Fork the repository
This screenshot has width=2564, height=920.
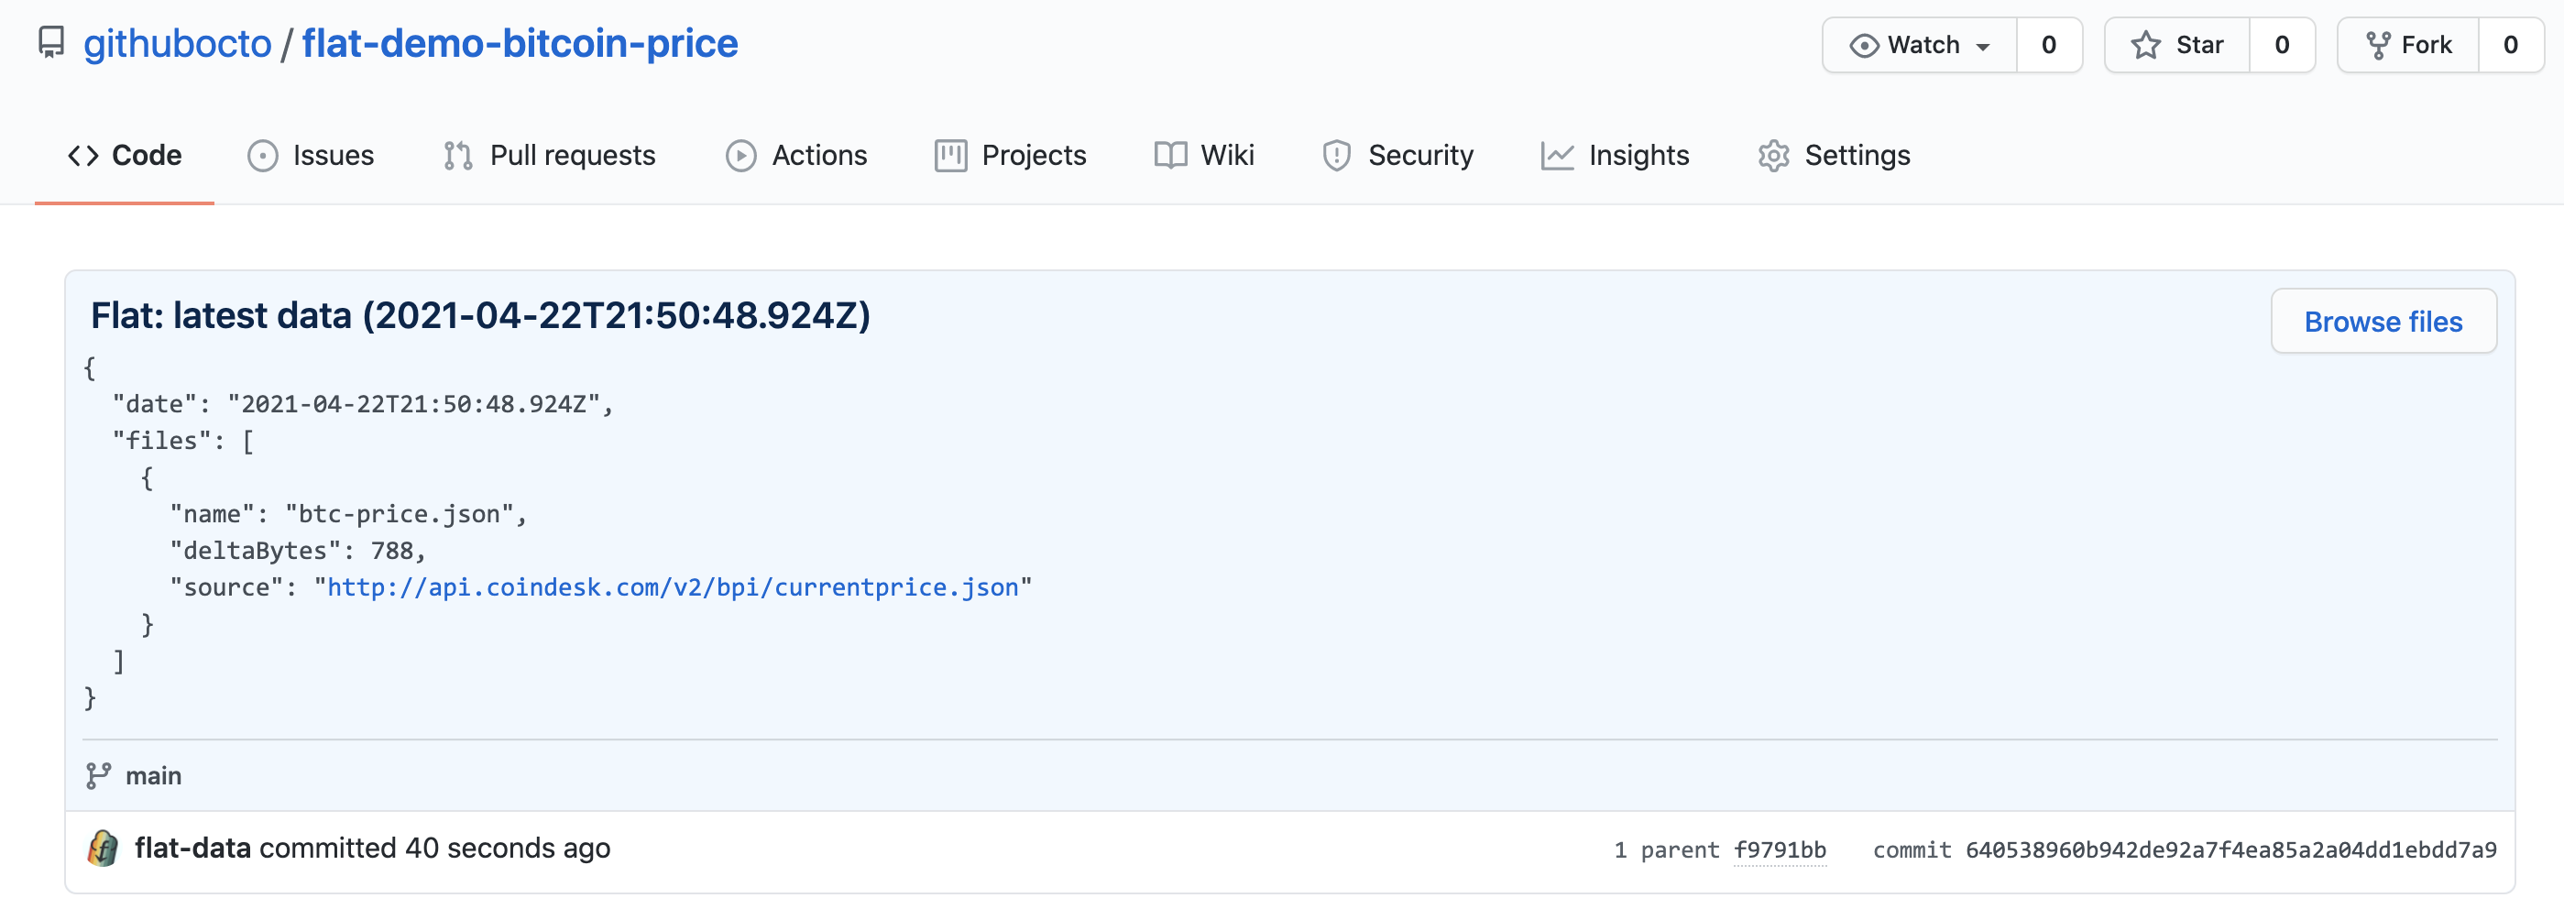coord(2407,45)
